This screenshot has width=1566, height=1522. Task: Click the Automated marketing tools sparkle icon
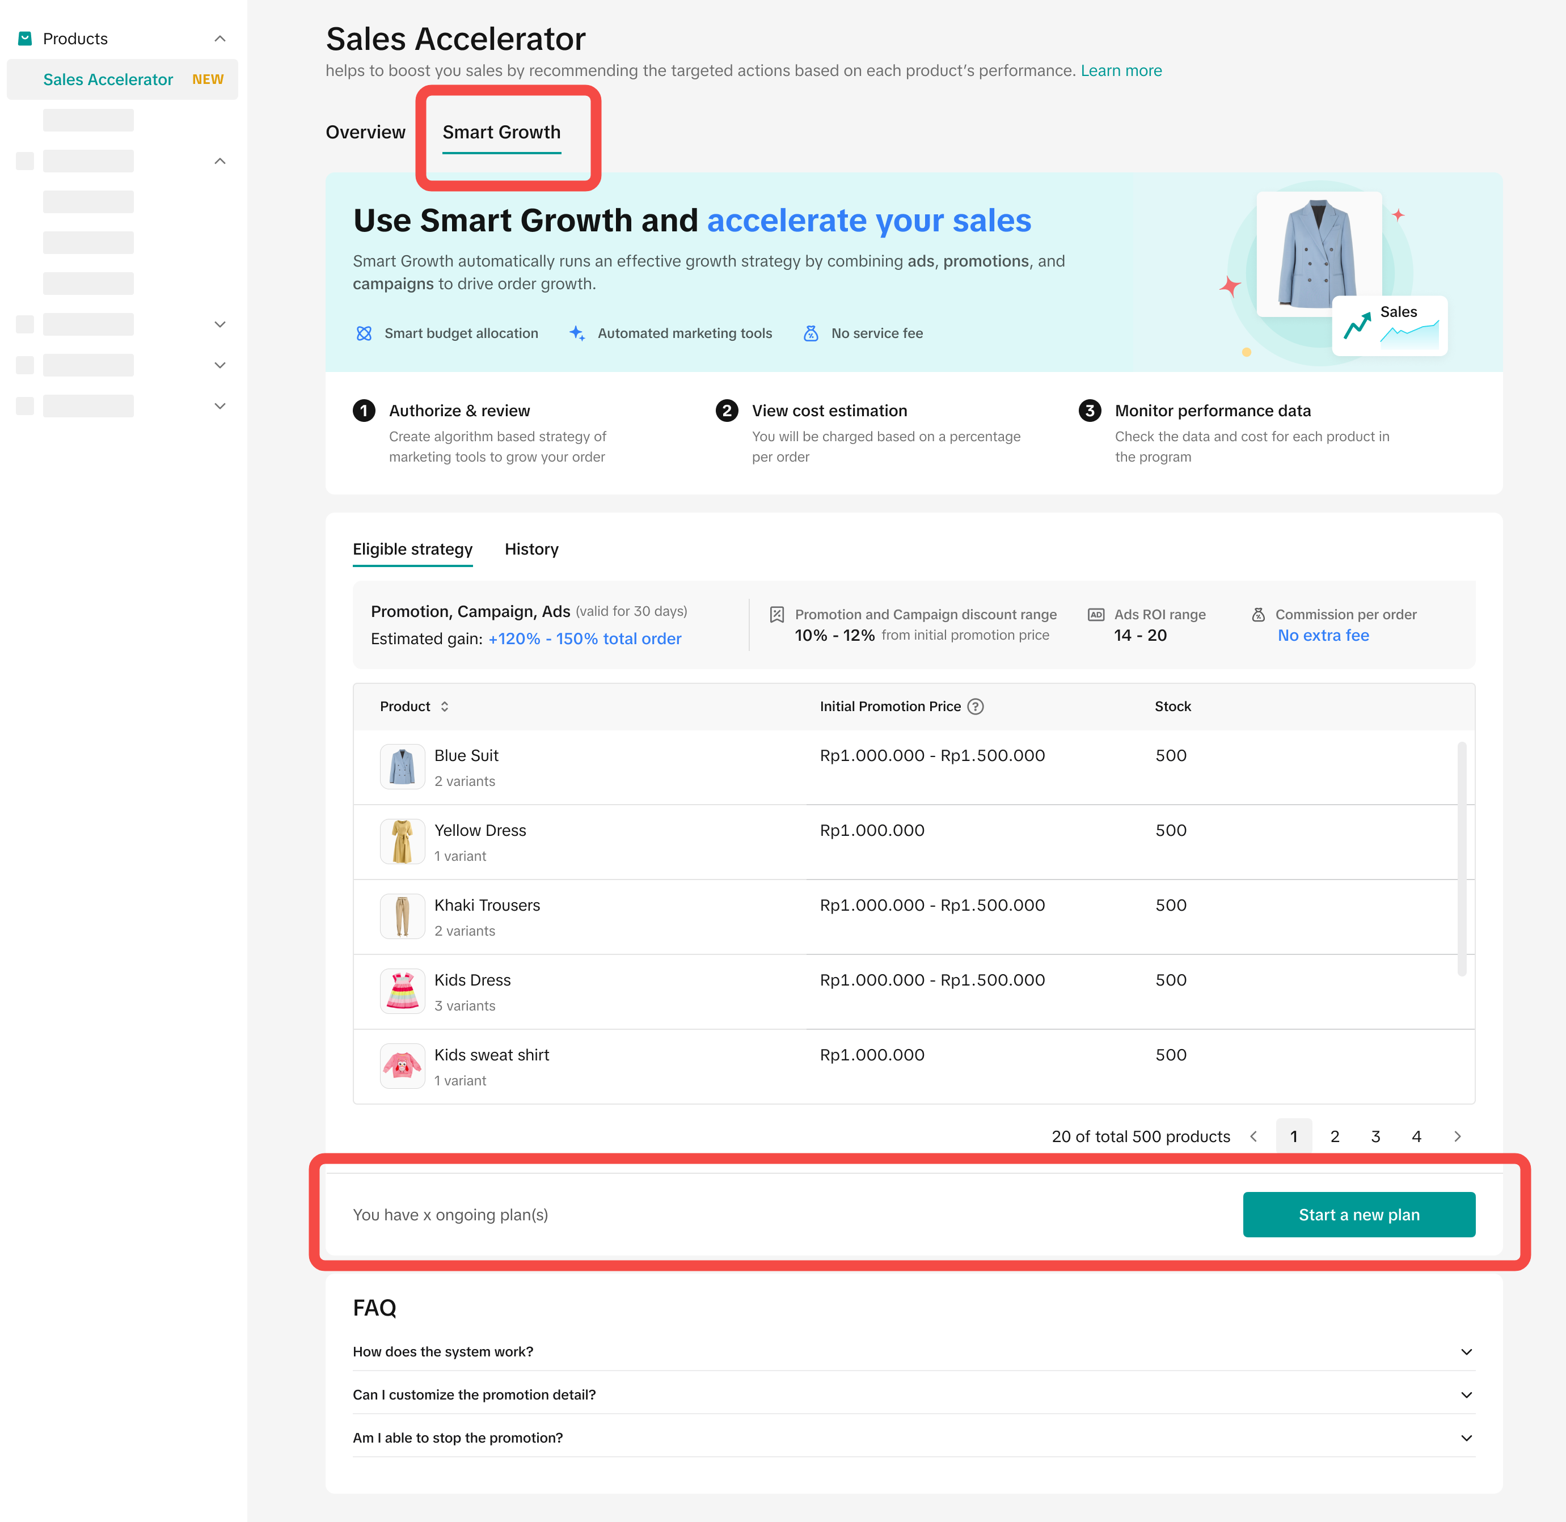click(576, 333)
